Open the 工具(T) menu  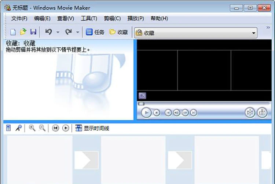pyautogui.click(x=89, y=18)
